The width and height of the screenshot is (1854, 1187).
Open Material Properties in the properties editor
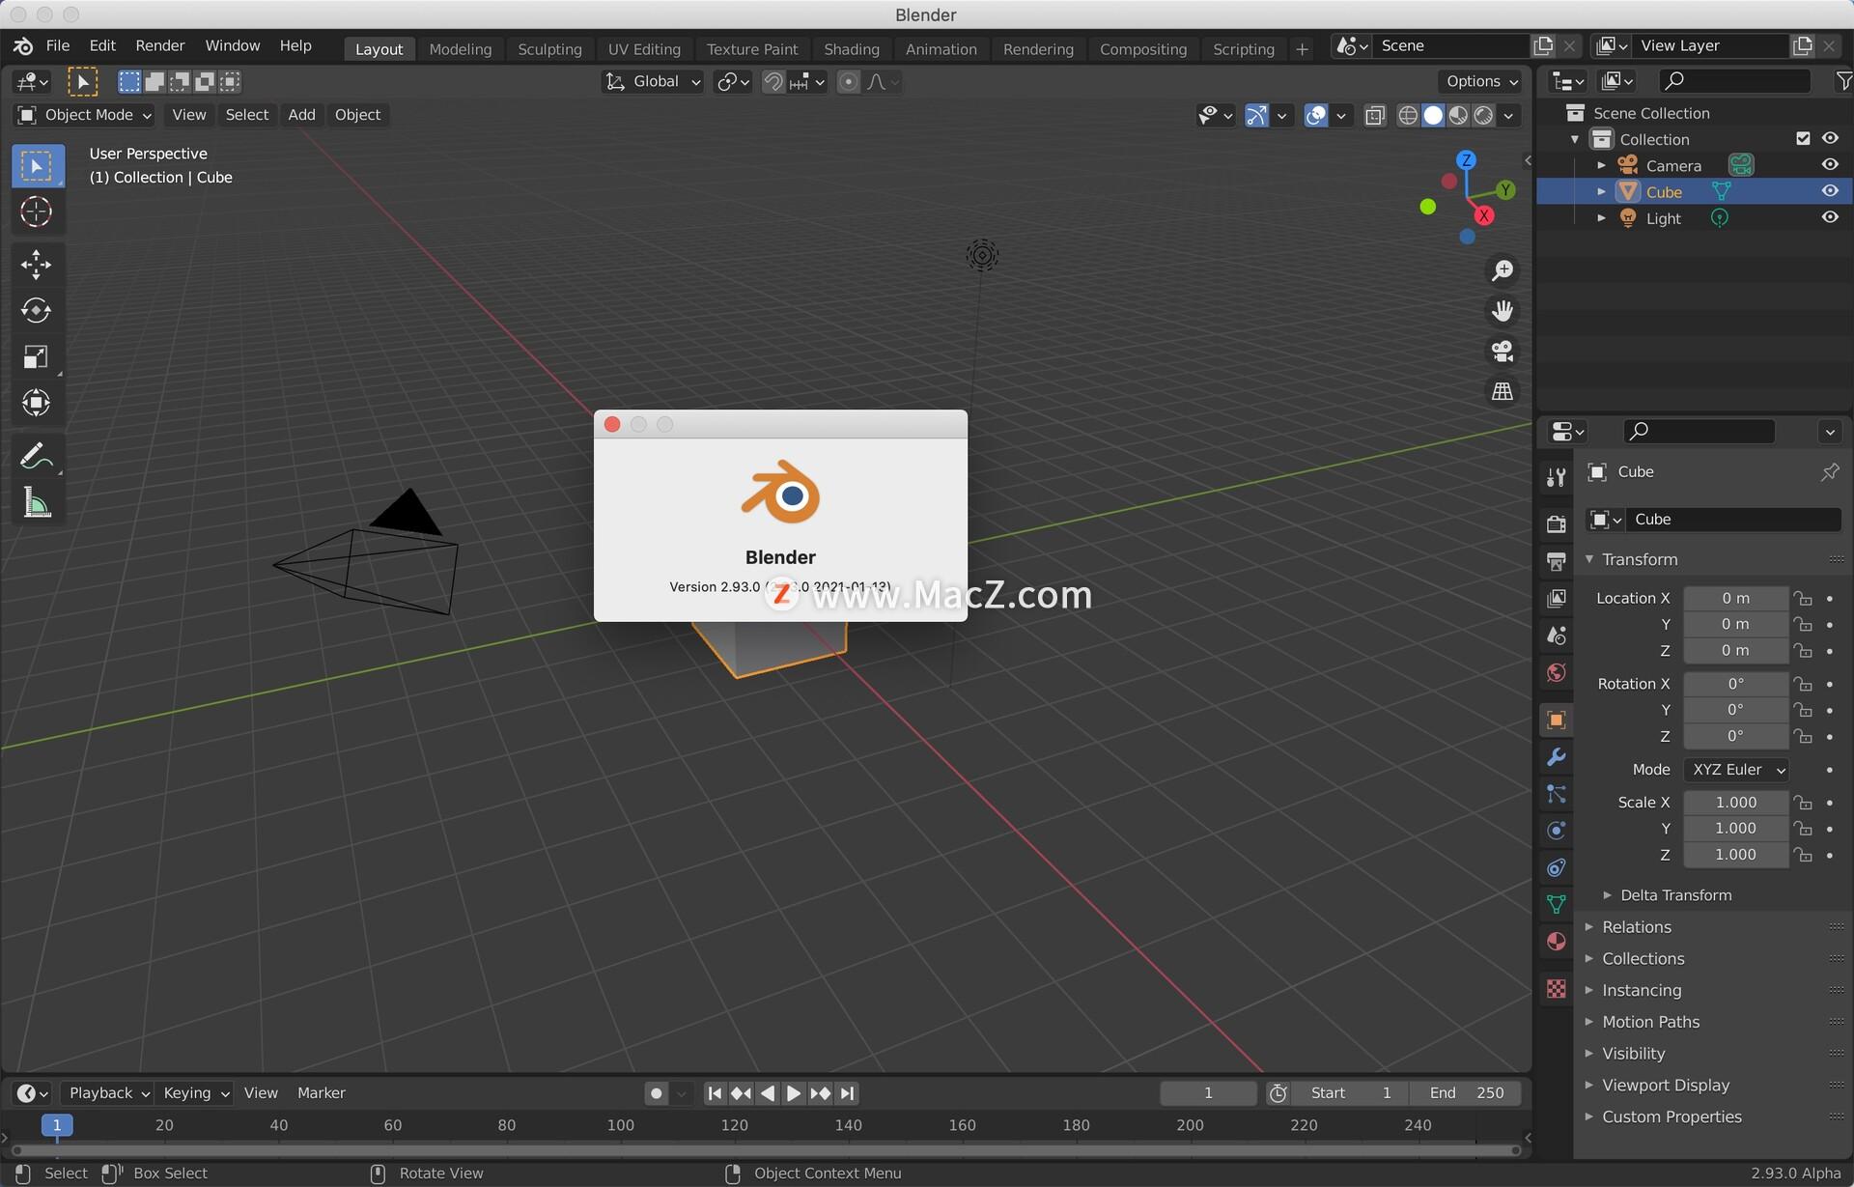[1555, 941]
